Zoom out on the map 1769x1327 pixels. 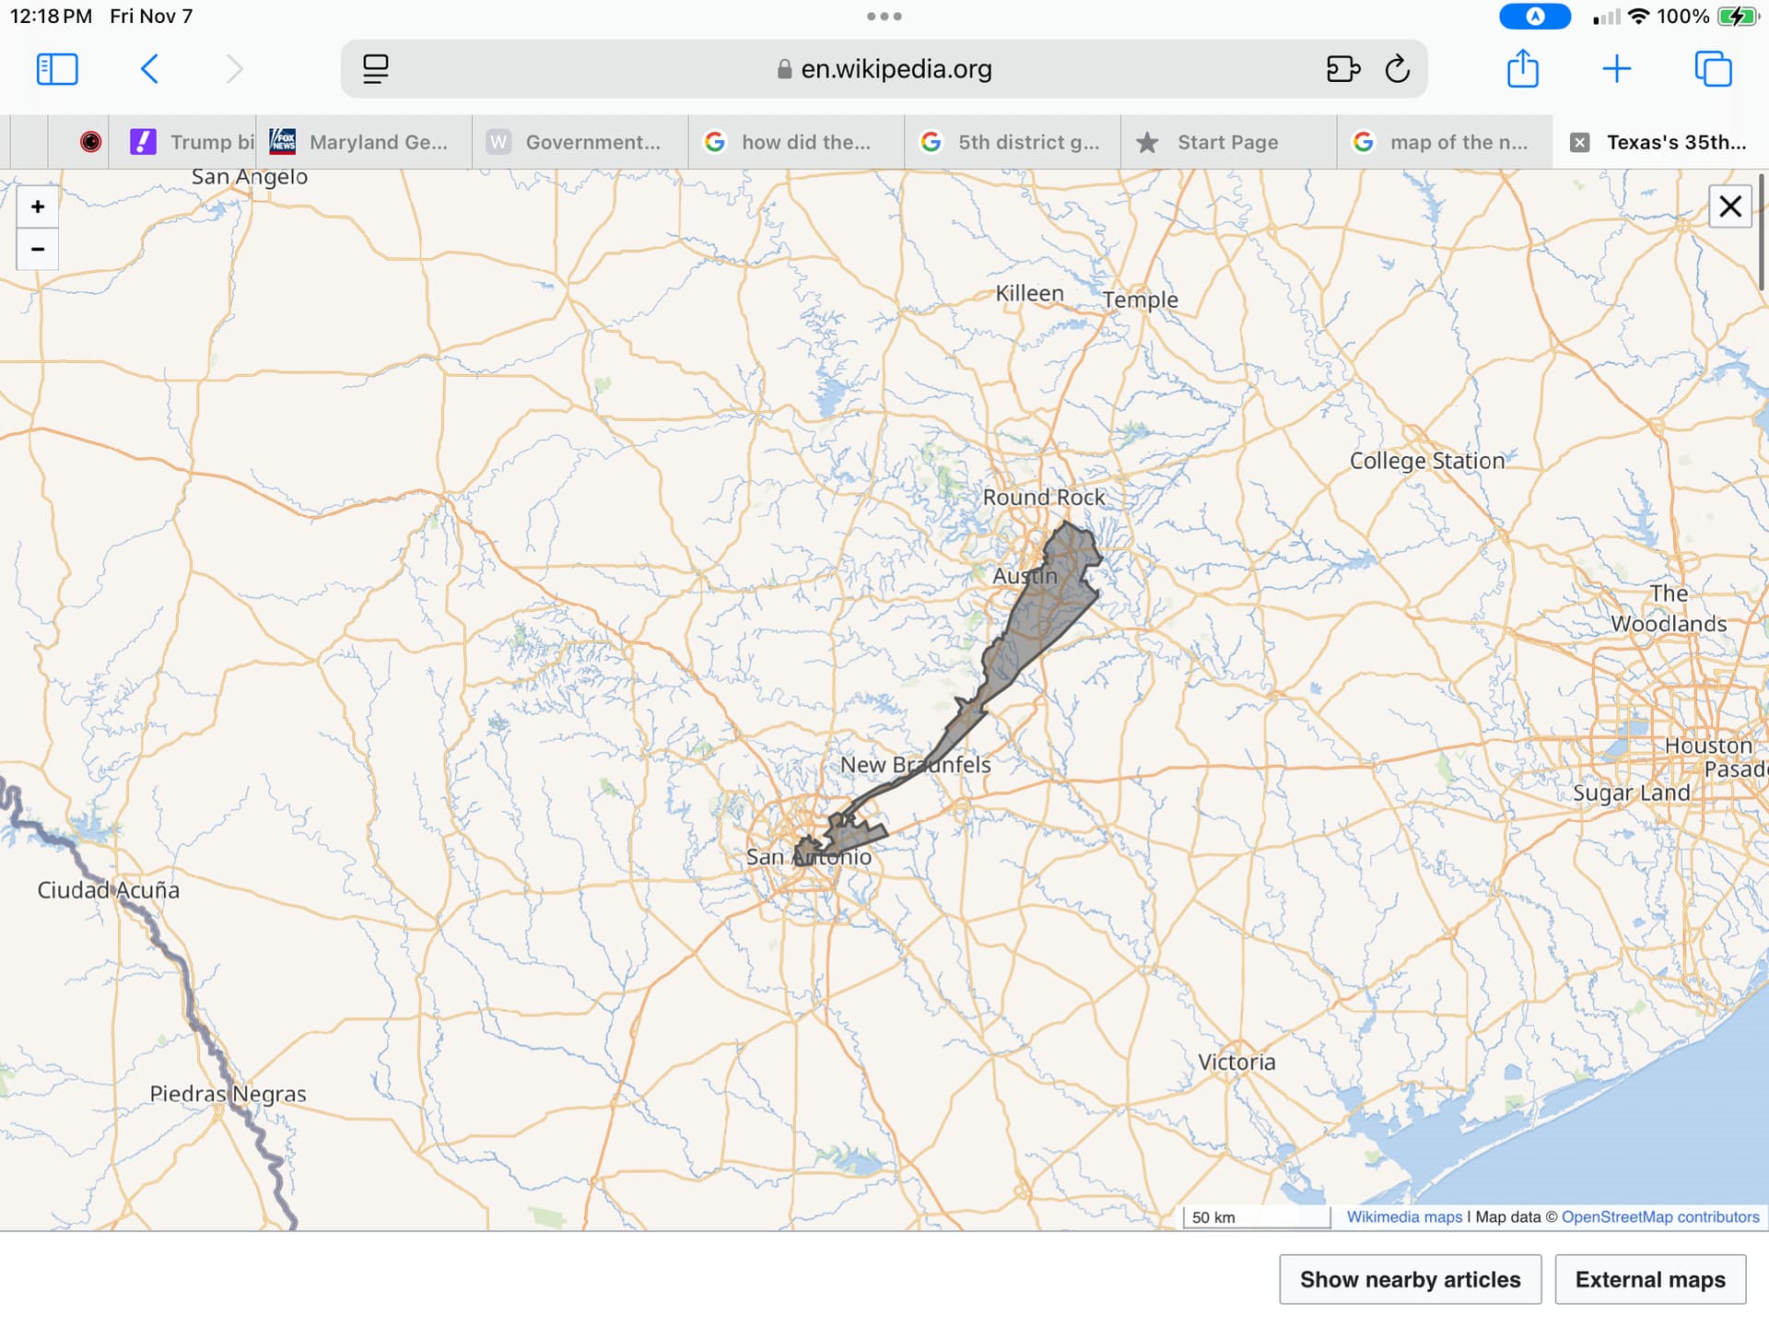click(38, 249)
